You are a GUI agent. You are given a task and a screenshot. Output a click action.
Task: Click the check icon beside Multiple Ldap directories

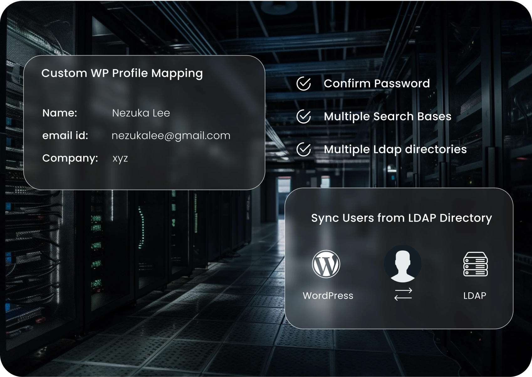[x=304, y=149]
